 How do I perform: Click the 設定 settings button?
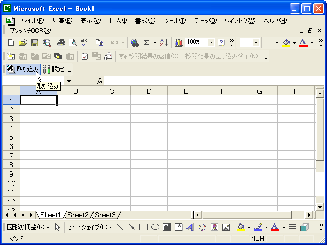coord(54,69)
